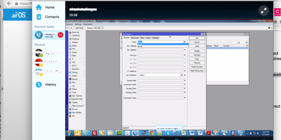
Task: Click WinBox redo toolbar button
Action: [x=71, y=28]
